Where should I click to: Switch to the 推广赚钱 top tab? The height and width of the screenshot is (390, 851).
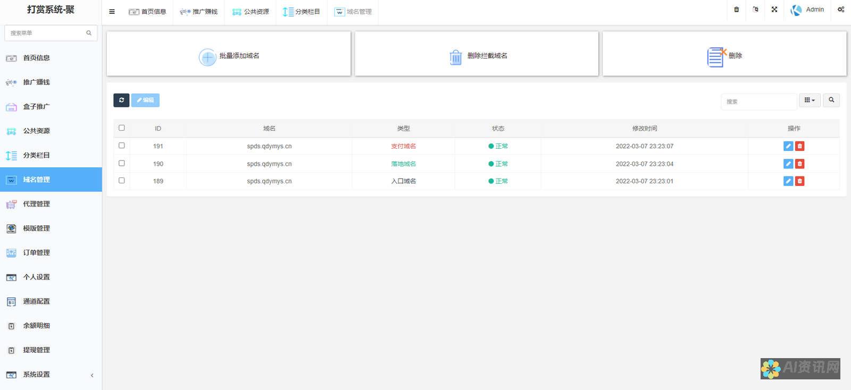point(198,12)
